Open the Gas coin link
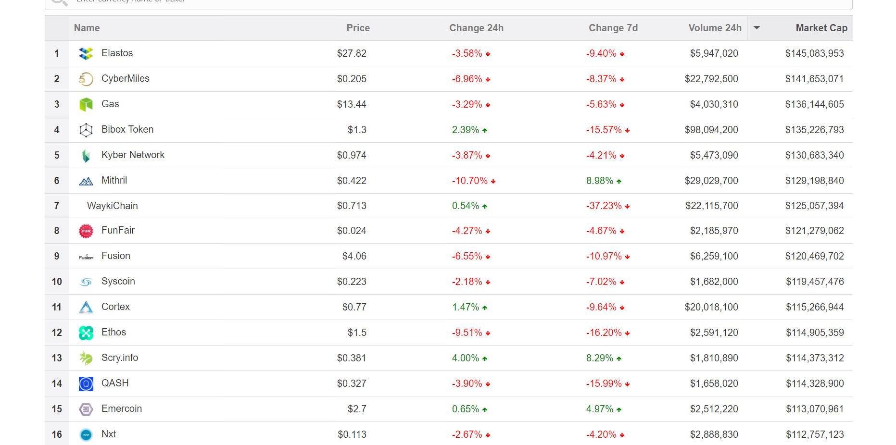Screen dimensions: 896x445 tap(110, 104)
